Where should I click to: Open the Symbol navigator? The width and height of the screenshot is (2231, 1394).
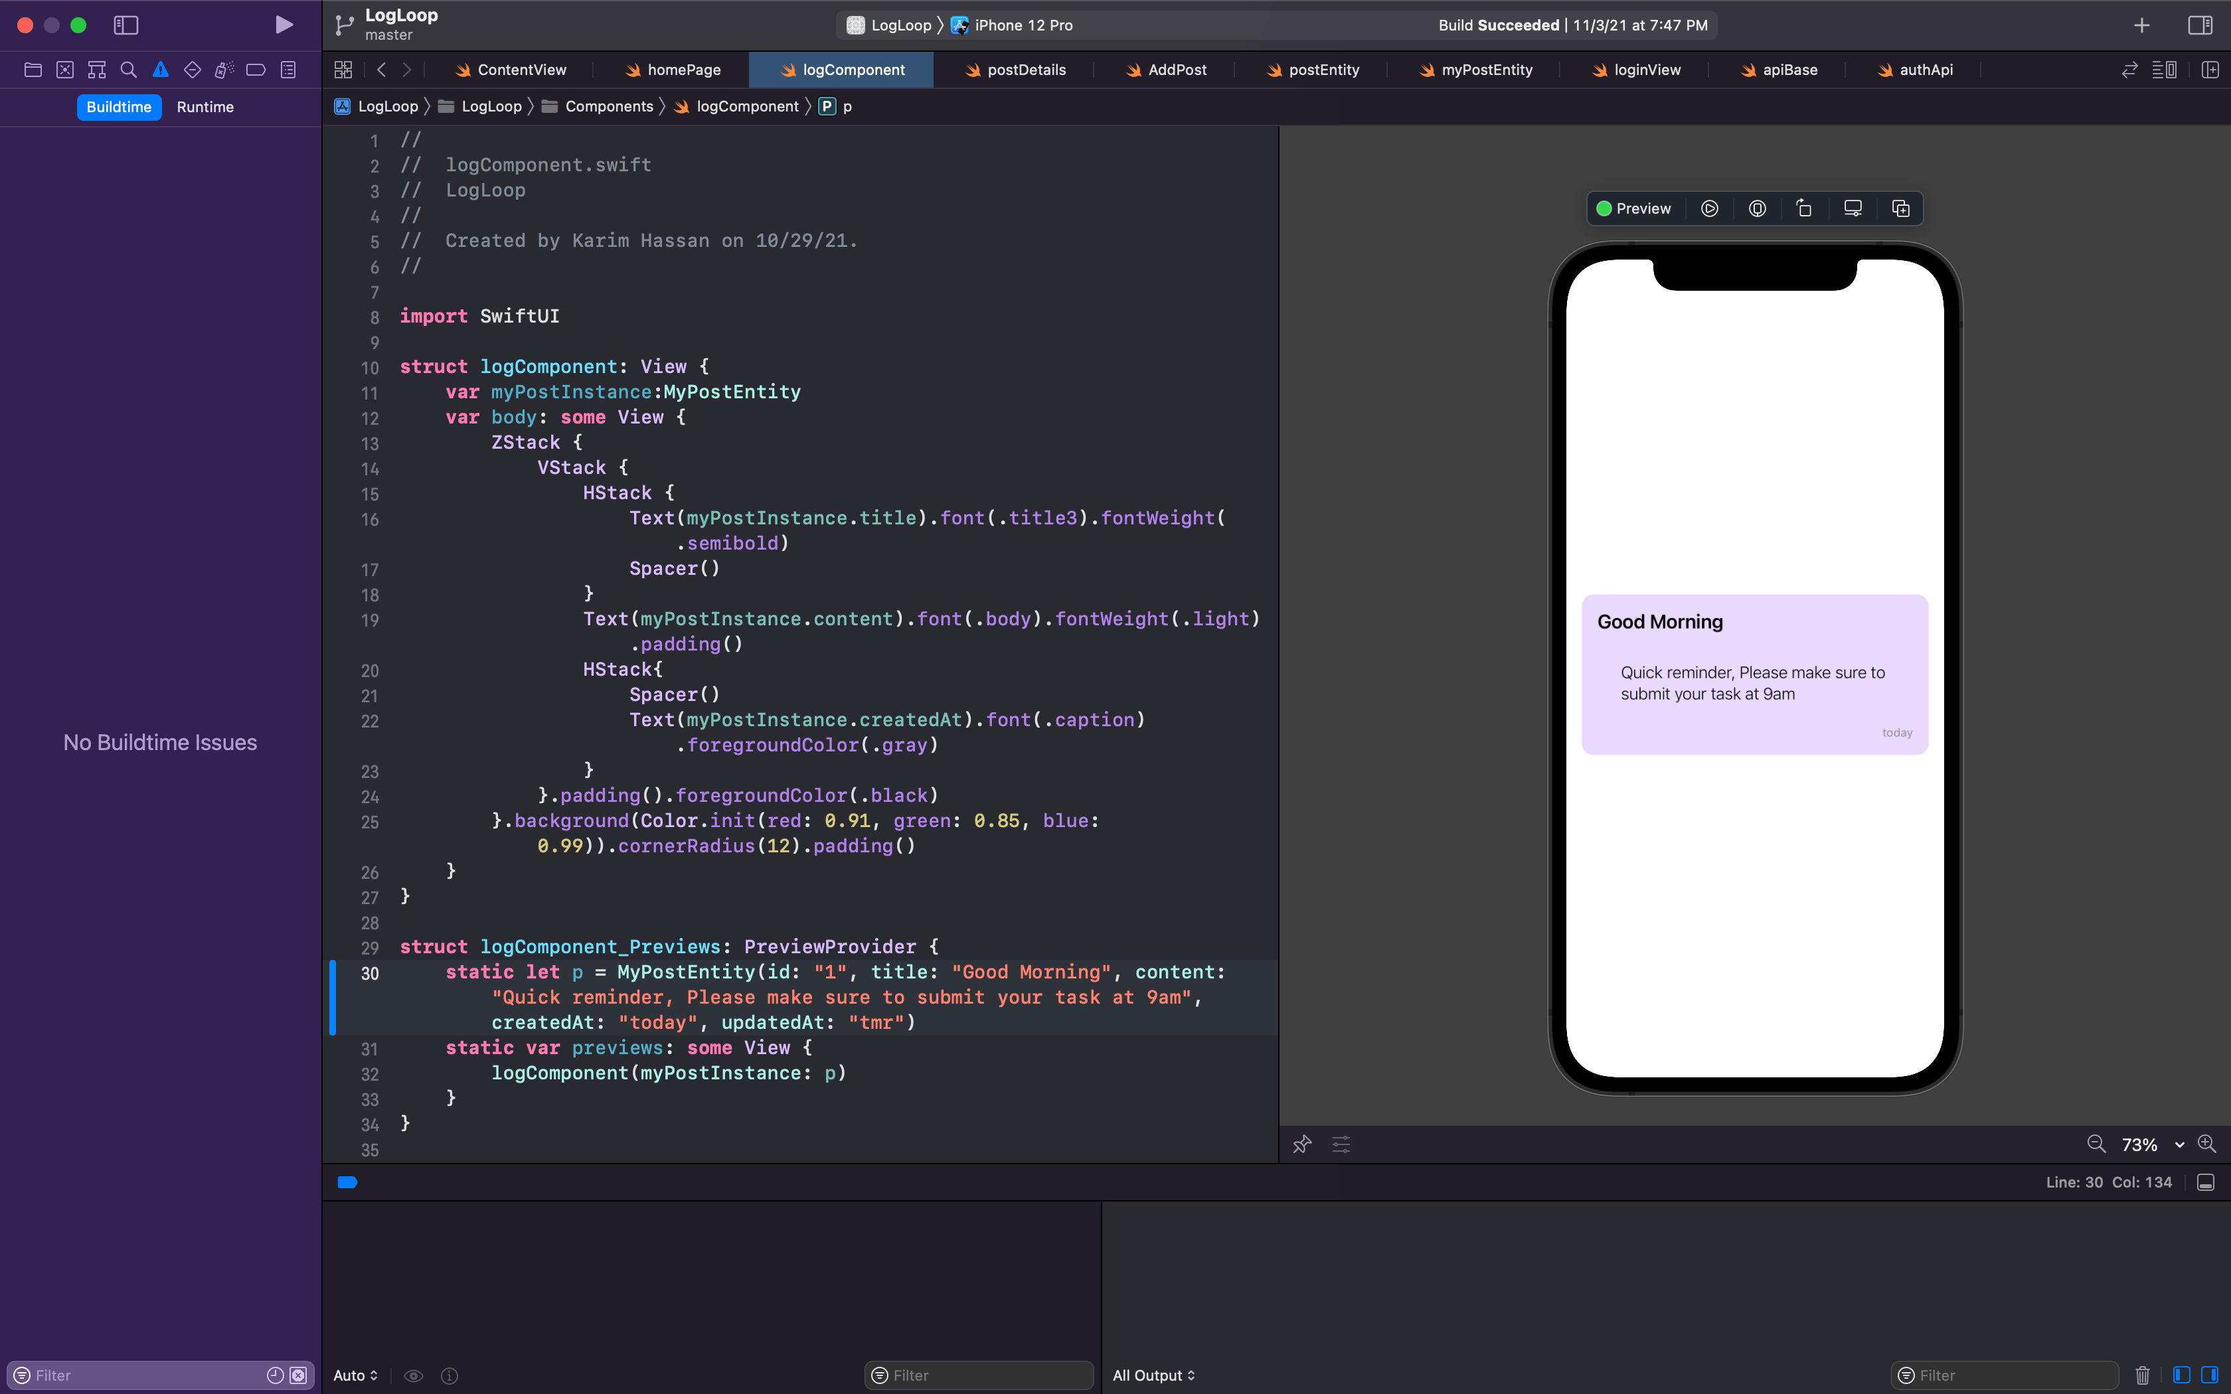(x=97, y=70)
